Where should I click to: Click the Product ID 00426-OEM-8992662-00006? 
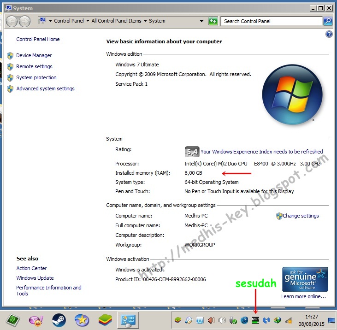160,279
